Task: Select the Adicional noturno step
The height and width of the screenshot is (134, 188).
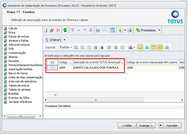Action: pos(19,45)
